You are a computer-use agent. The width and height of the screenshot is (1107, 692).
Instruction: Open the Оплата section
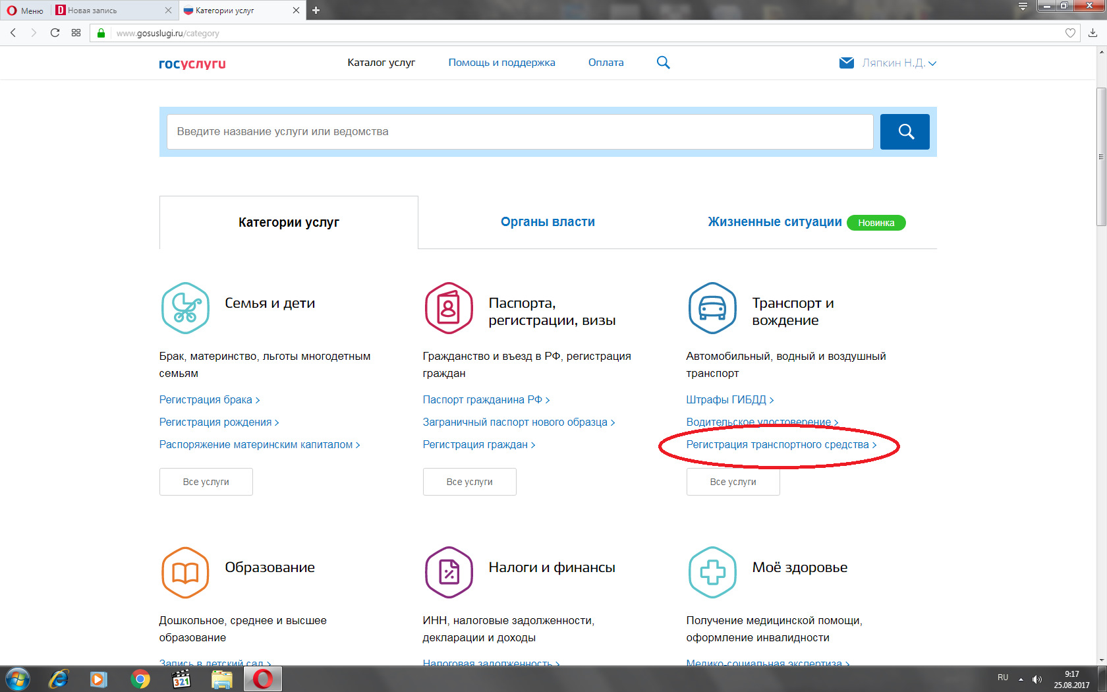click(x=606, y=63)
